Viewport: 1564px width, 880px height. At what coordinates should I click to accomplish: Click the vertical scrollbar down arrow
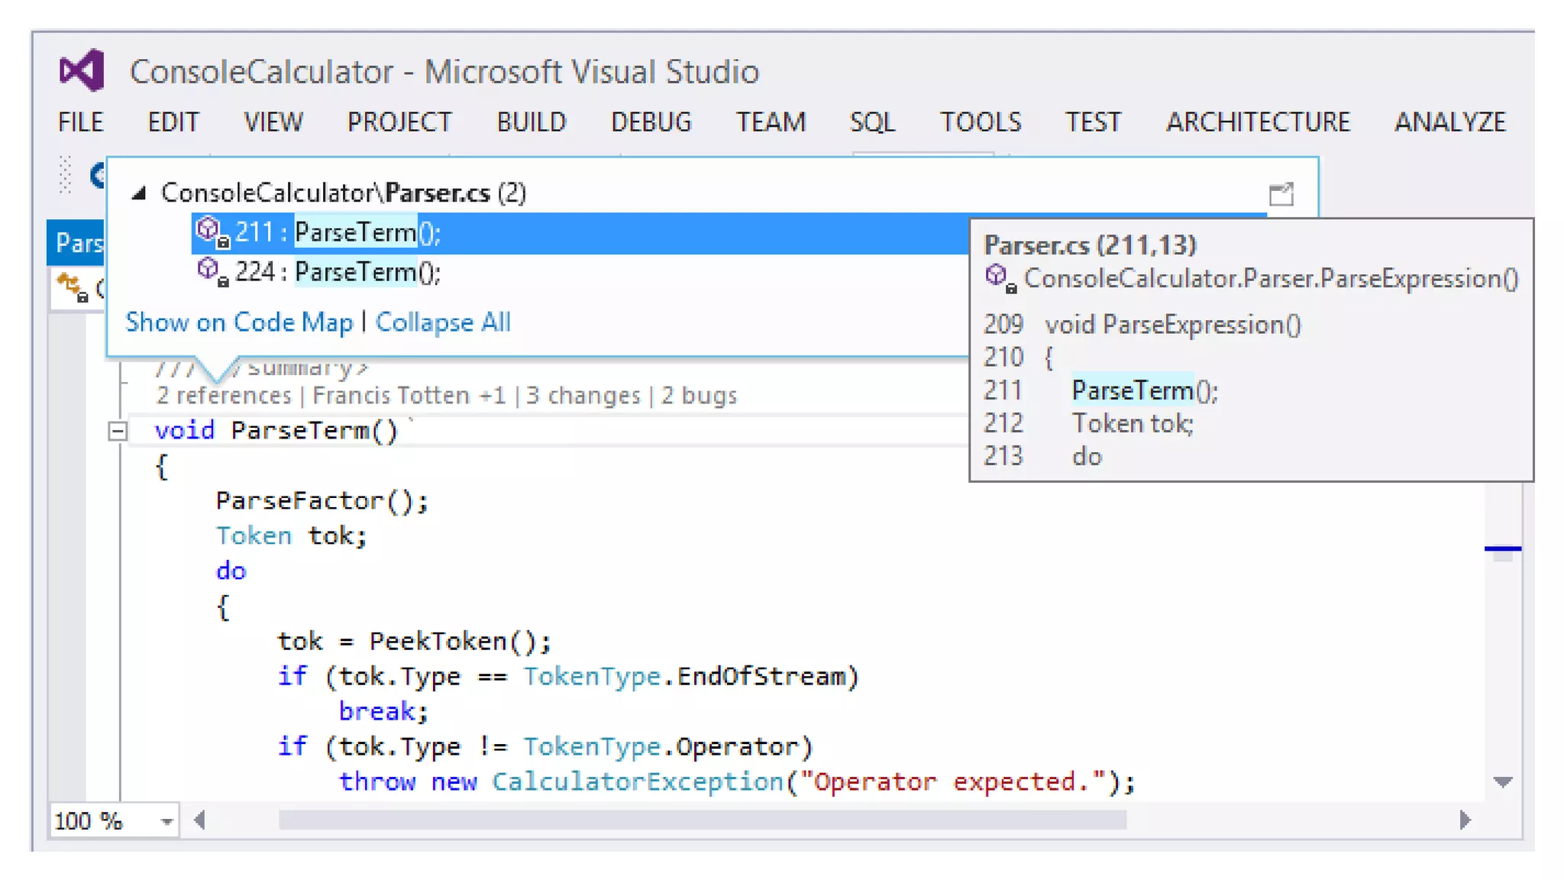click(1502, 782)
